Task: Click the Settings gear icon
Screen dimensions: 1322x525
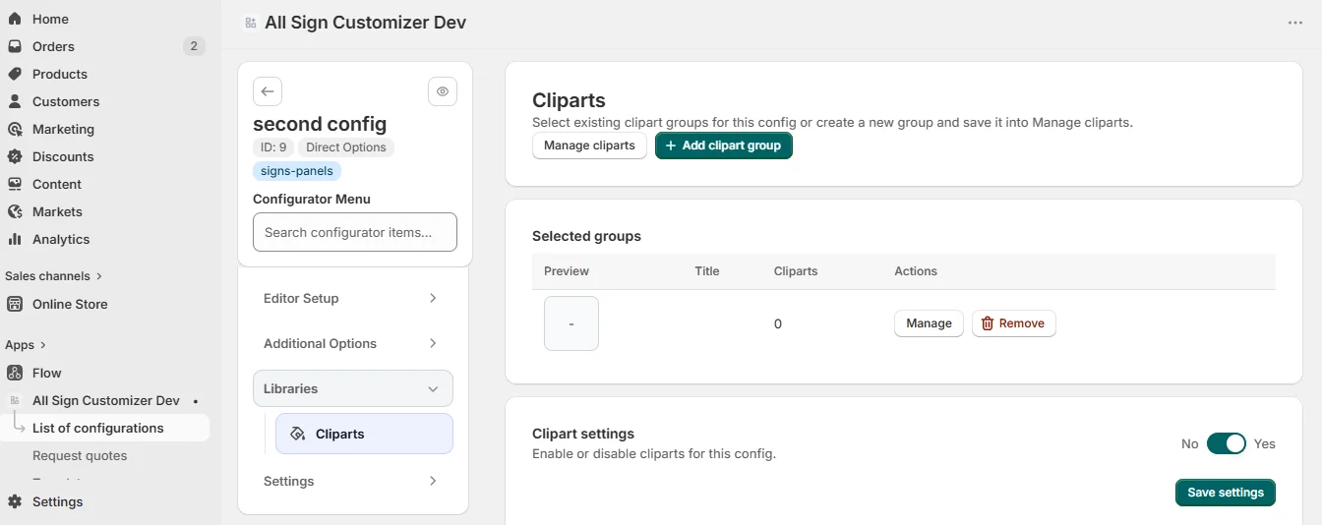Action: tap(15, 501)
